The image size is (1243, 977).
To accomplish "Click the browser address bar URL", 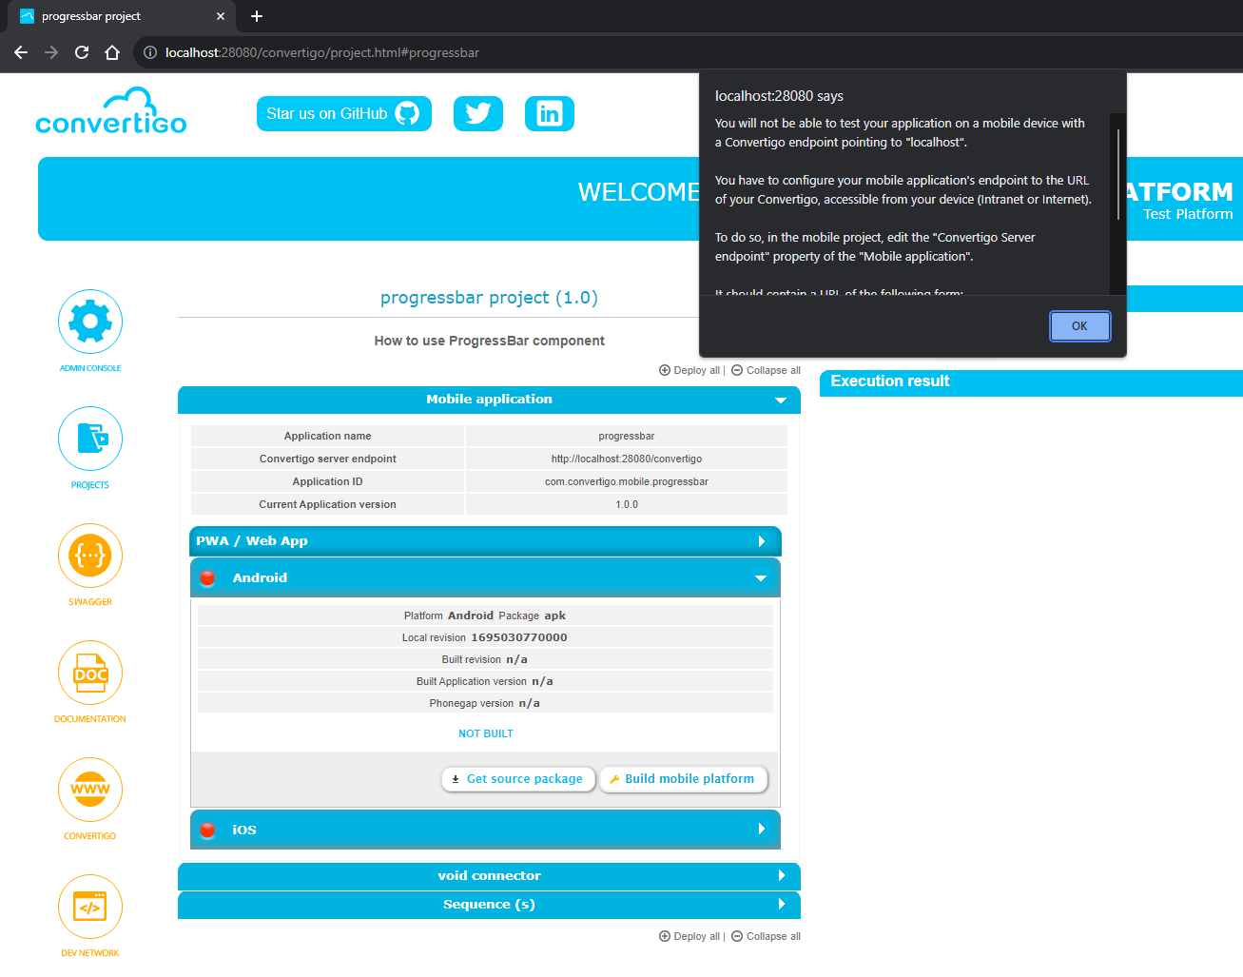I will [x=322, y=52].
